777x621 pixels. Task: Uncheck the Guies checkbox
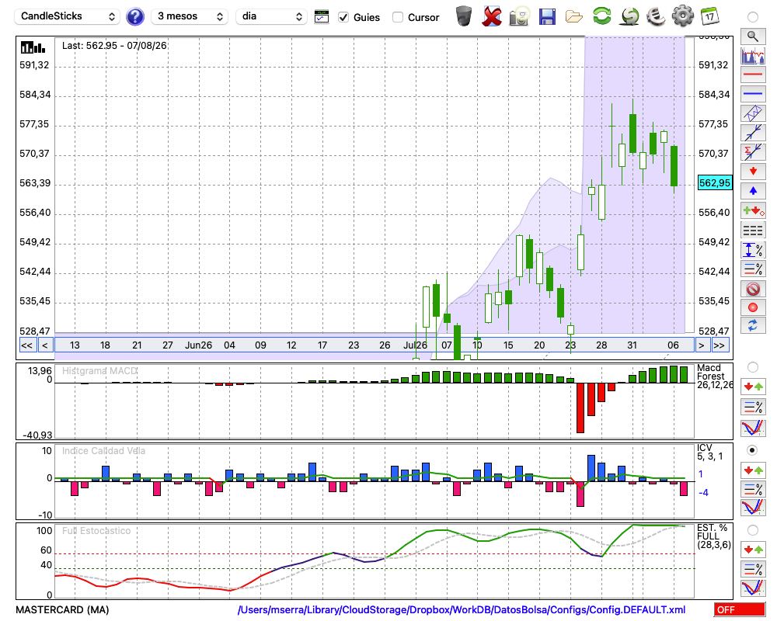(343, 17)
